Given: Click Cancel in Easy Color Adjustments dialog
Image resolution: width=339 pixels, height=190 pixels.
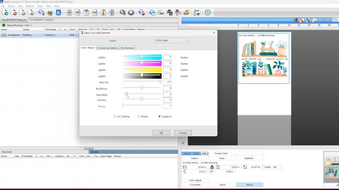Looking at the screenshot, I should pos(183,133).
